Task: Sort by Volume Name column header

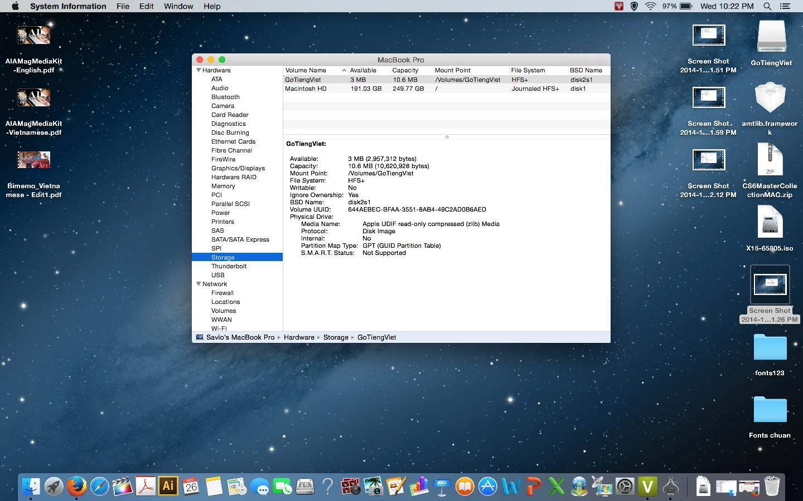Action: [x=316, y=70]
